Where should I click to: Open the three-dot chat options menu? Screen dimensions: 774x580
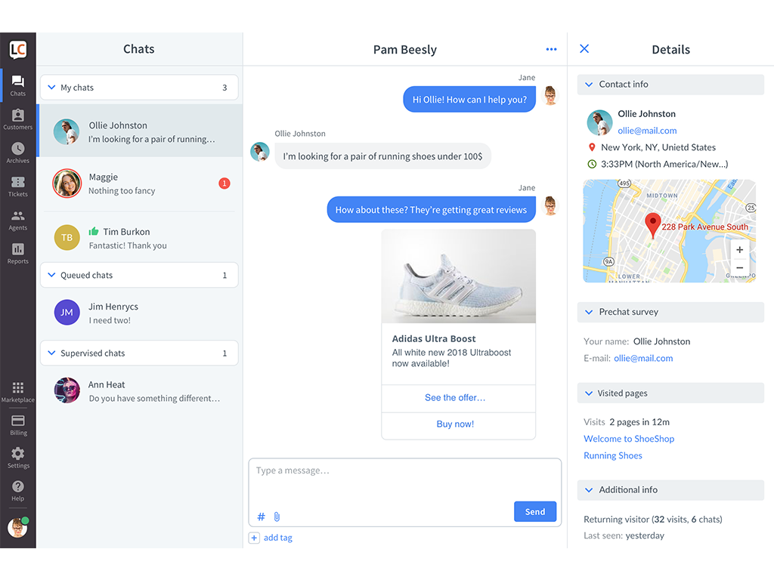tap(551, 50)
